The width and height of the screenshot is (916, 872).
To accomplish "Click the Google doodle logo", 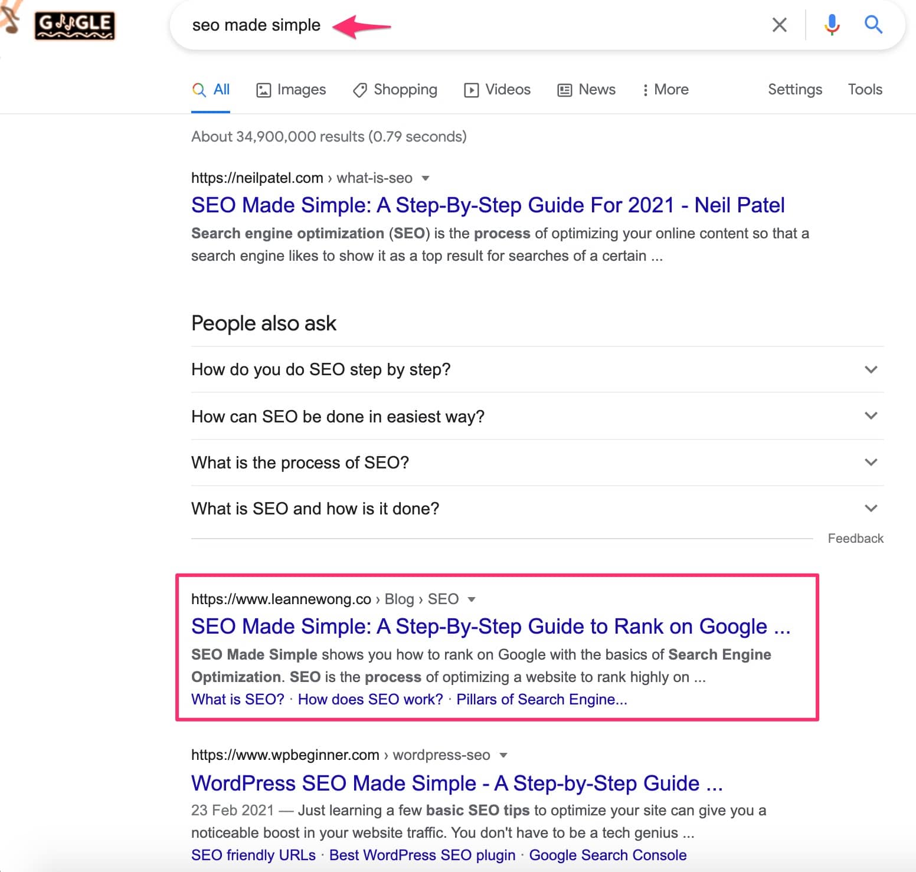I will [x=74, y=24].
